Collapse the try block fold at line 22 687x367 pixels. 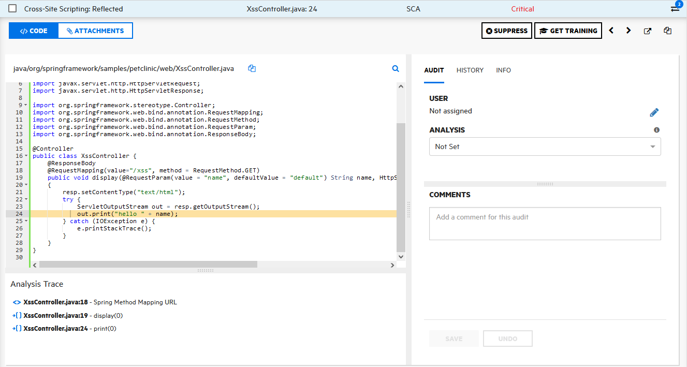[x=26, y=199]
